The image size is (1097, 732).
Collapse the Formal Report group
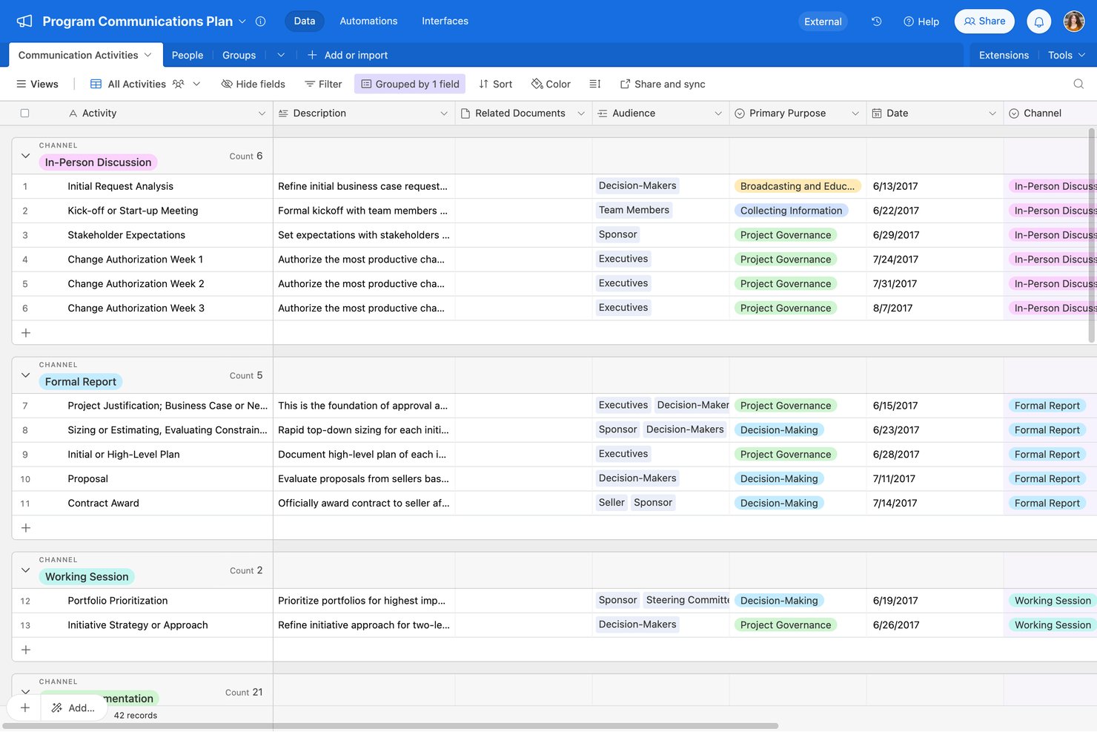point(26,375)
